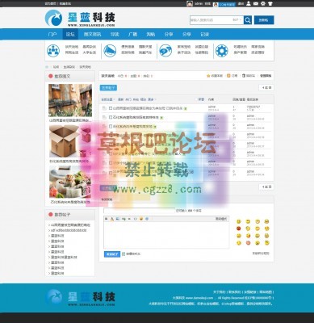Open the mail envelope icon in top bar
This screenshot has height=323, width=314.
click(x=256, y=3)
